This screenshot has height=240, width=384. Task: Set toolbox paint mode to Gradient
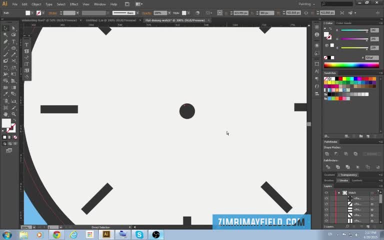coord(10,137)
